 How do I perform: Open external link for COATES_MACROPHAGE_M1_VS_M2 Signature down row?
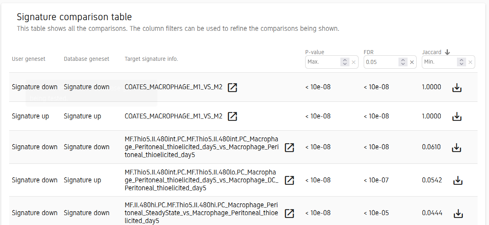[232, 87]
